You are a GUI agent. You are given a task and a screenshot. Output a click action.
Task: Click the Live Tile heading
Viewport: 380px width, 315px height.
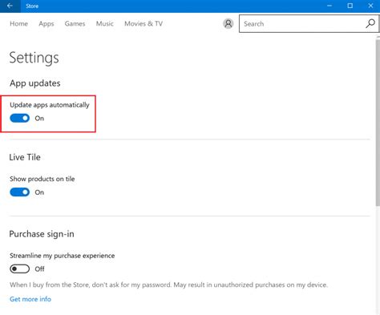pyautogui.click(x=25, y=157)
